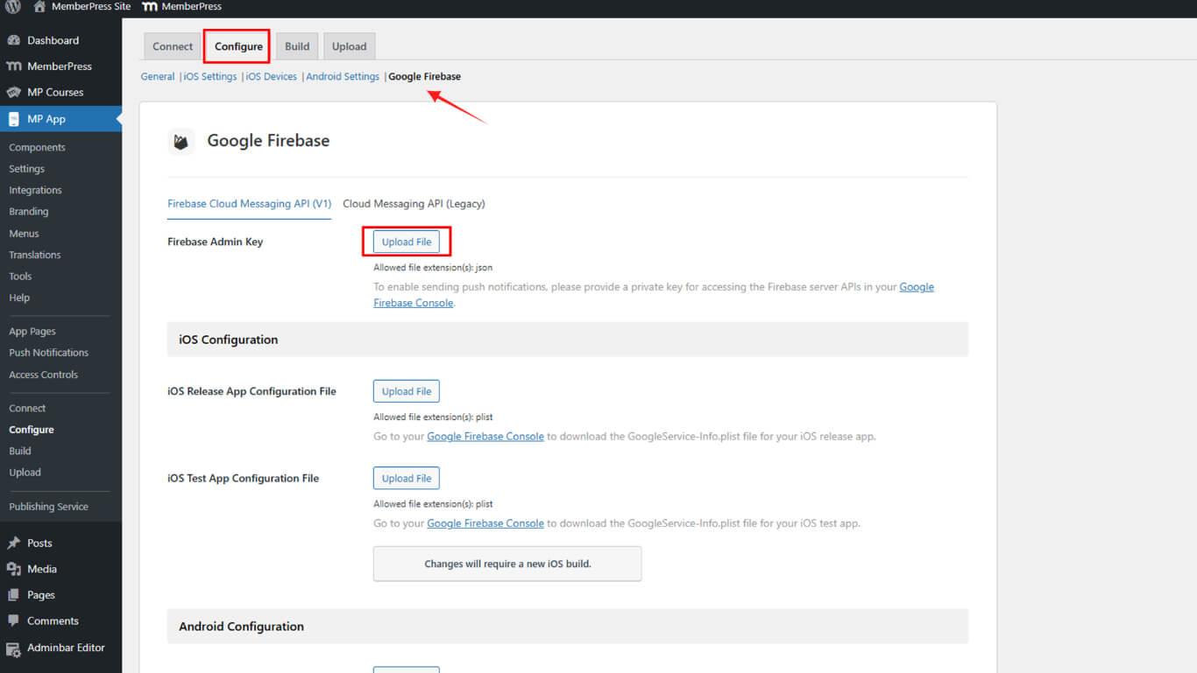Image resolution: width=1197 pixels, height=673 pixels.
Task: Click the MemberPress sidebar icon
Action: 15,66
